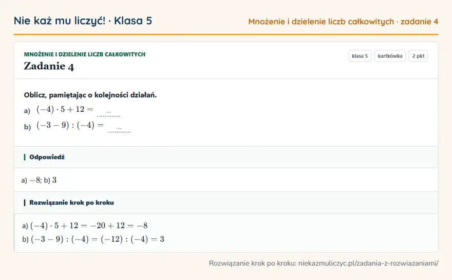
Task: Click the 'Zadanie 4' heading
Action: [x=49, y=66]
